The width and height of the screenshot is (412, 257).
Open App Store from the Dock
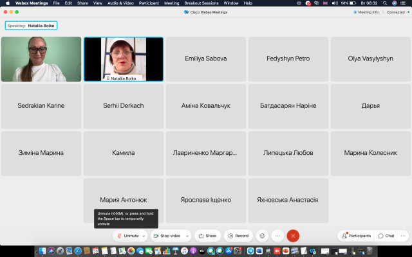pos(229,251)
